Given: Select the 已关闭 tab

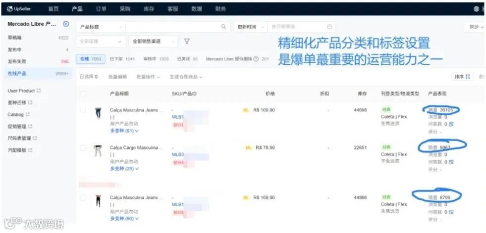Looking at the screenshot, I should click(187, 59).
